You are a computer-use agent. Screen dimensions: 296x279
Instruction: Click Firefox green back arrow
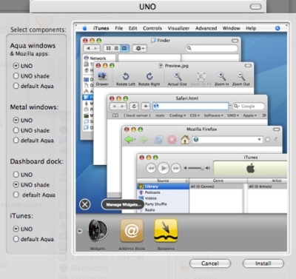pyautogui.click(x=129, y=140)
